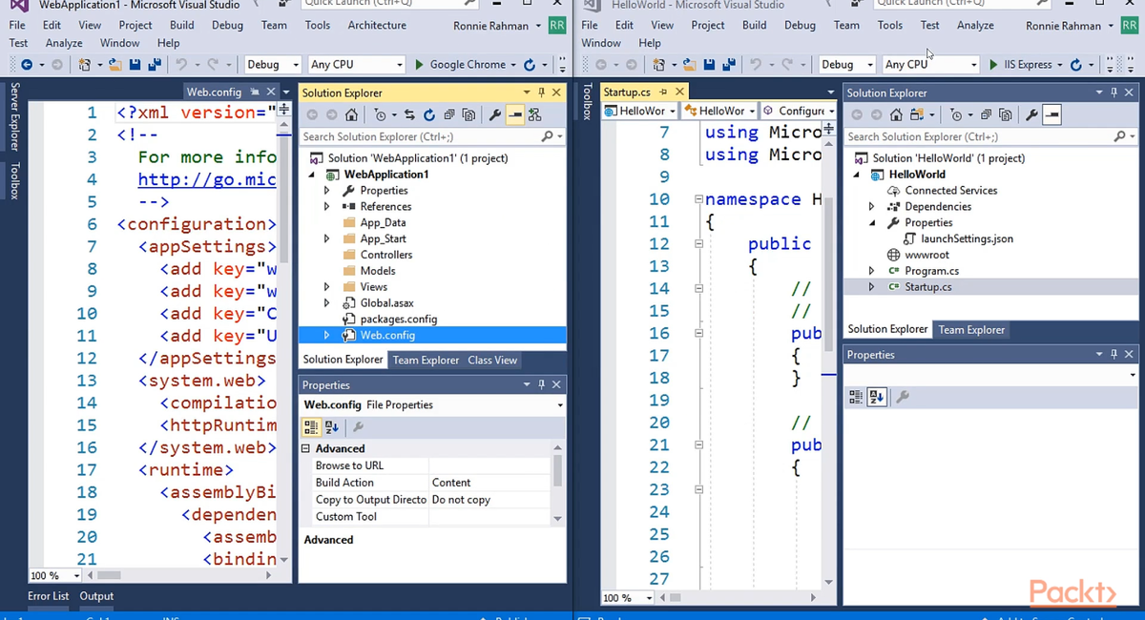Click Refresh icon in WebApplication1 Solution Explorer
The image size is (1145, 620).
[429, 115]
